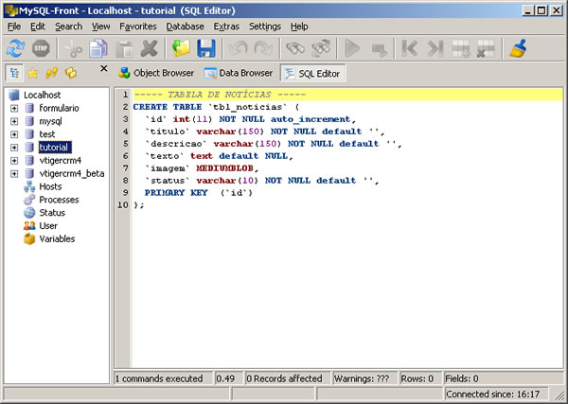The height and width of the screenshot is (404, 568).
Task: Open the Hosts item
Action: point(50,186)
